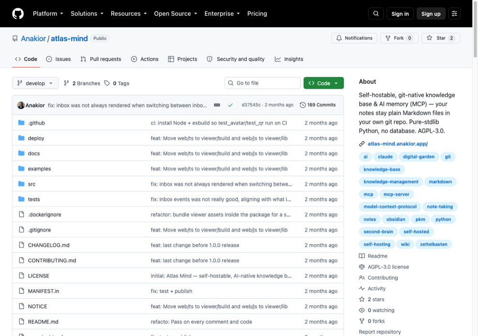Expand the Resources menu
Viewport: 478px width, 336px height.
point(129,14)
